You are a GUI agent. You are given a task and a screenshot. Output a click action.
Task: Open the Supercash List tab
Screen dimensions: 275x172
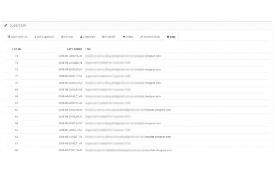(x=18, y=37)
